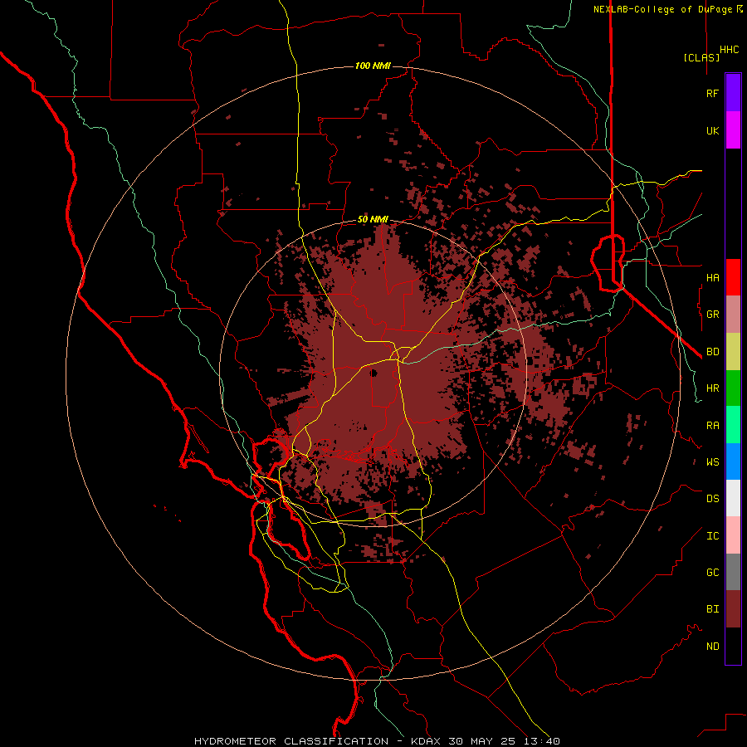Select the dusty pink GR legend swatch
747x747 pixels.
[x=733, y=314]
